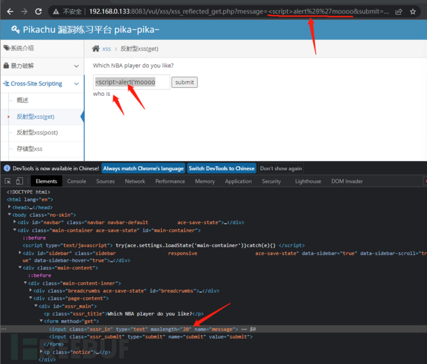427x364 pixels.
Task: Bookmark the page with star icon
Action: pos(413,11)
